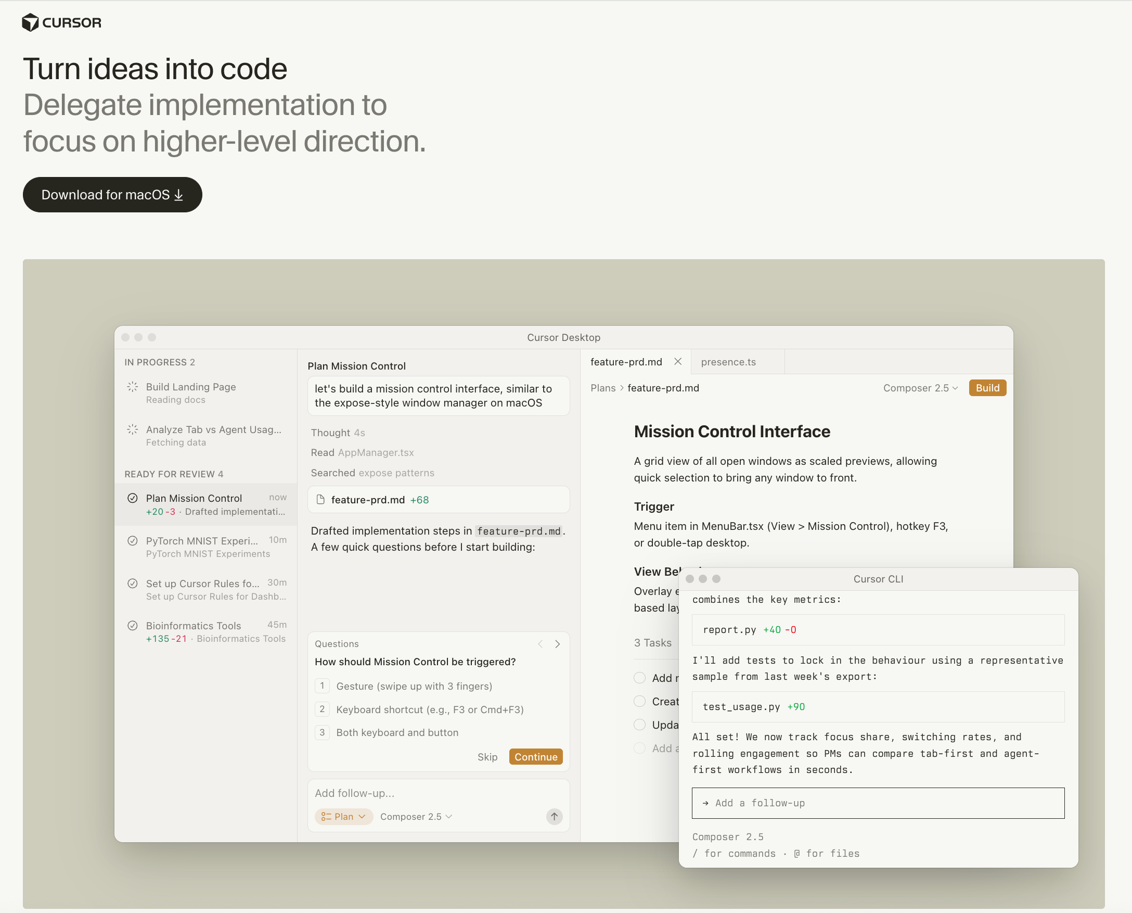Open Composer 2.5 dropdown in chat input
The image size is (1132, 913).
tap(416, 816)
